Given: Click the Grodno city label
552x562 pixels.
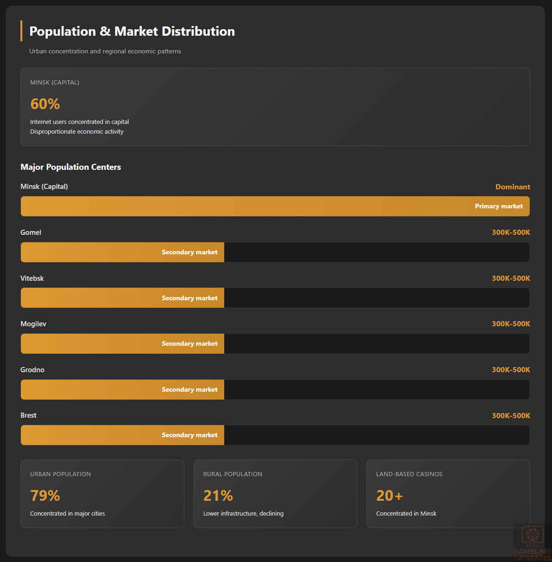Looking at the screenshot, I should click(x=32, y=370).
